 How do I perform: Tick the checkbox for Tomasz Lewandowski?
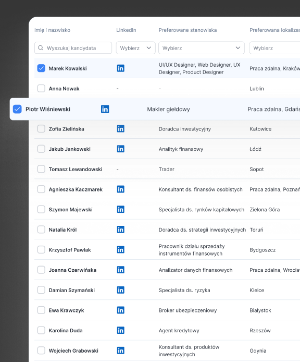click(x=41, y=169)
